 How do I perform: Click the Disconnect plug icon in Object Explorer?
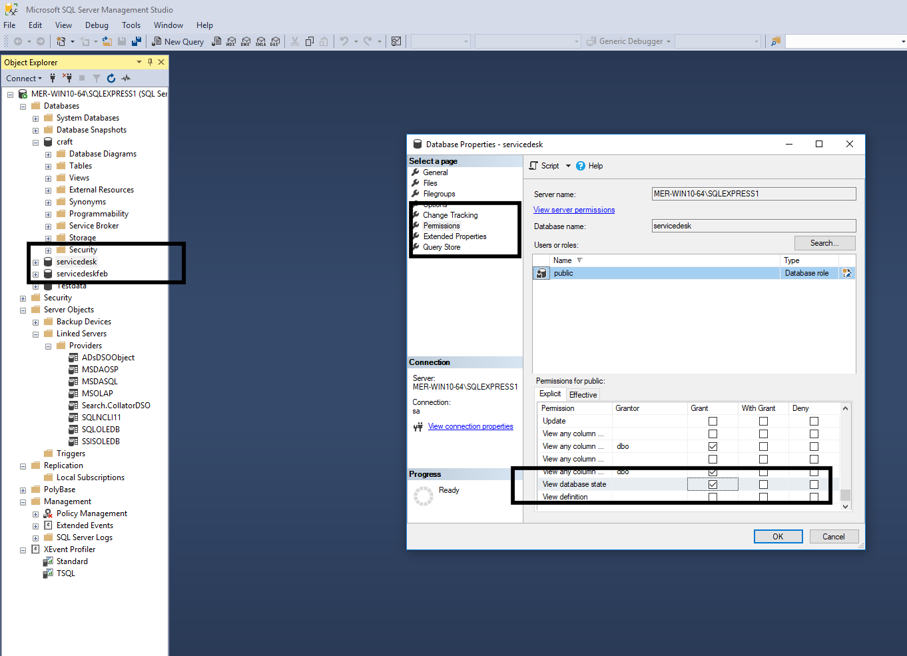(67, 79)
